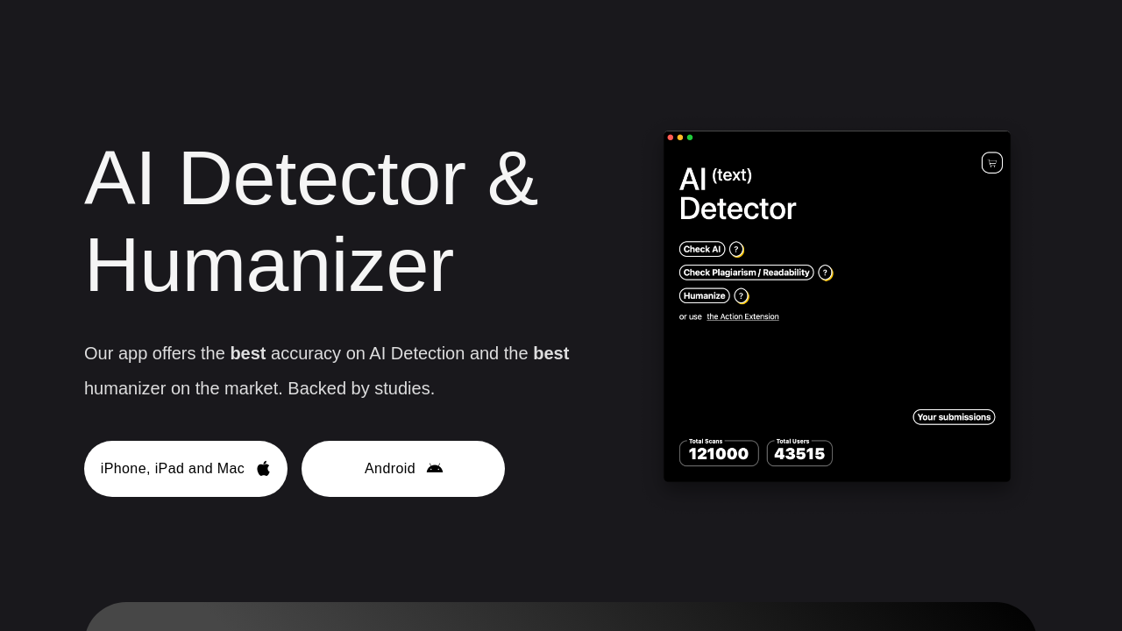Viewport: 1122px width, 631px height.
Task: Follow the Action Extension link
Action: (742, 315)
